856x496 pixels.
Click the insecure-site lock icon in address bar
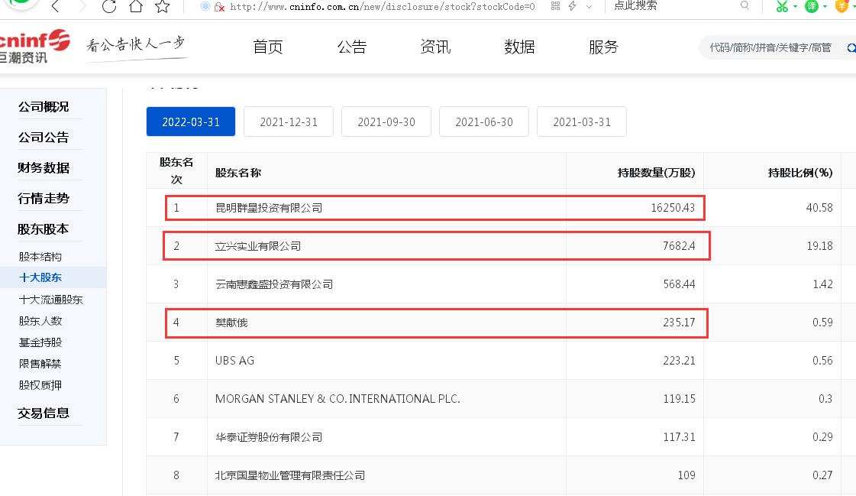219,7
